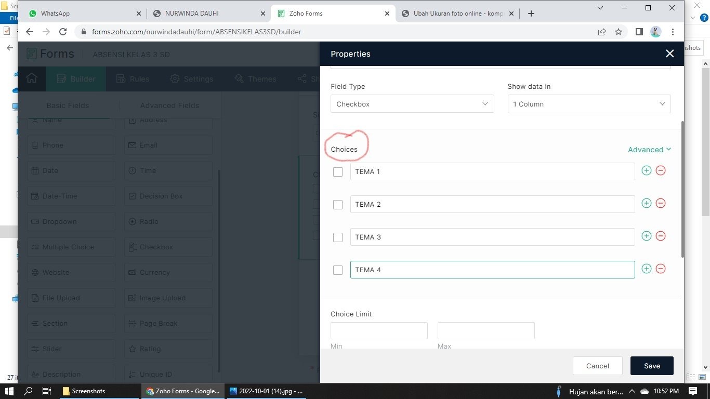Select the Decision Box field

pyautogui.click(x=168, y=196)
